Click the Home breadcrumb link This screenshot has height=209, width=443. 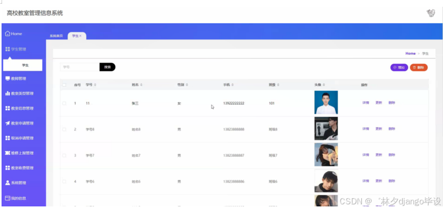click(x=410, y=53)
